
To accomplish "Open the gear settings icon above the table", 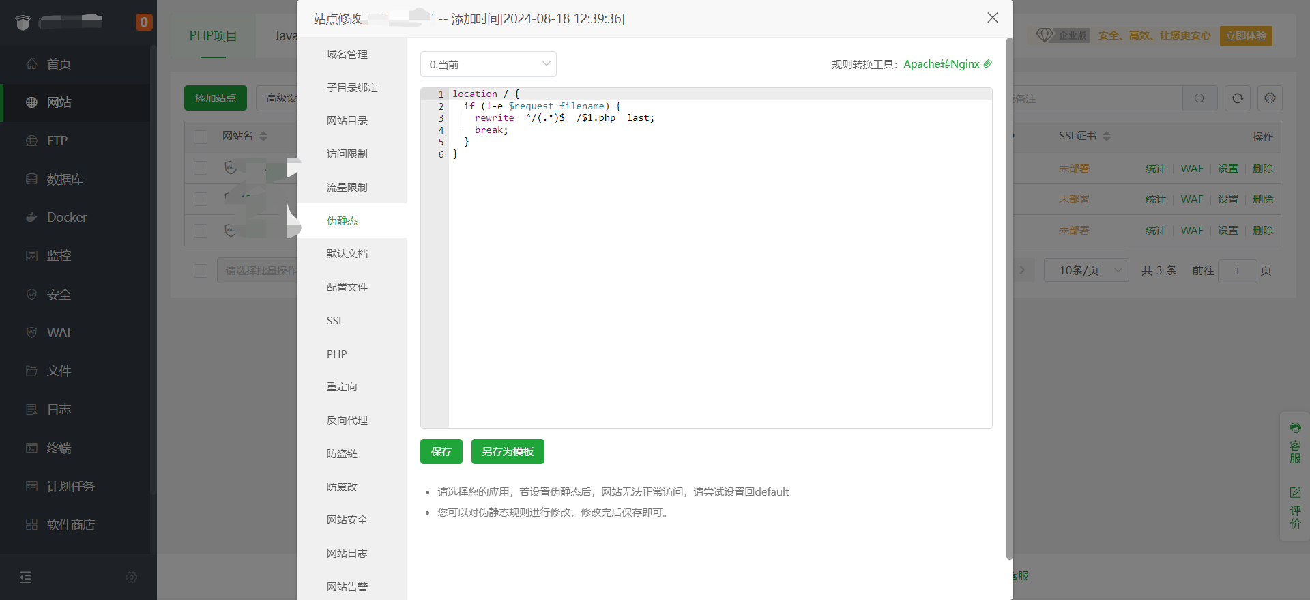I will [1270, 98].
